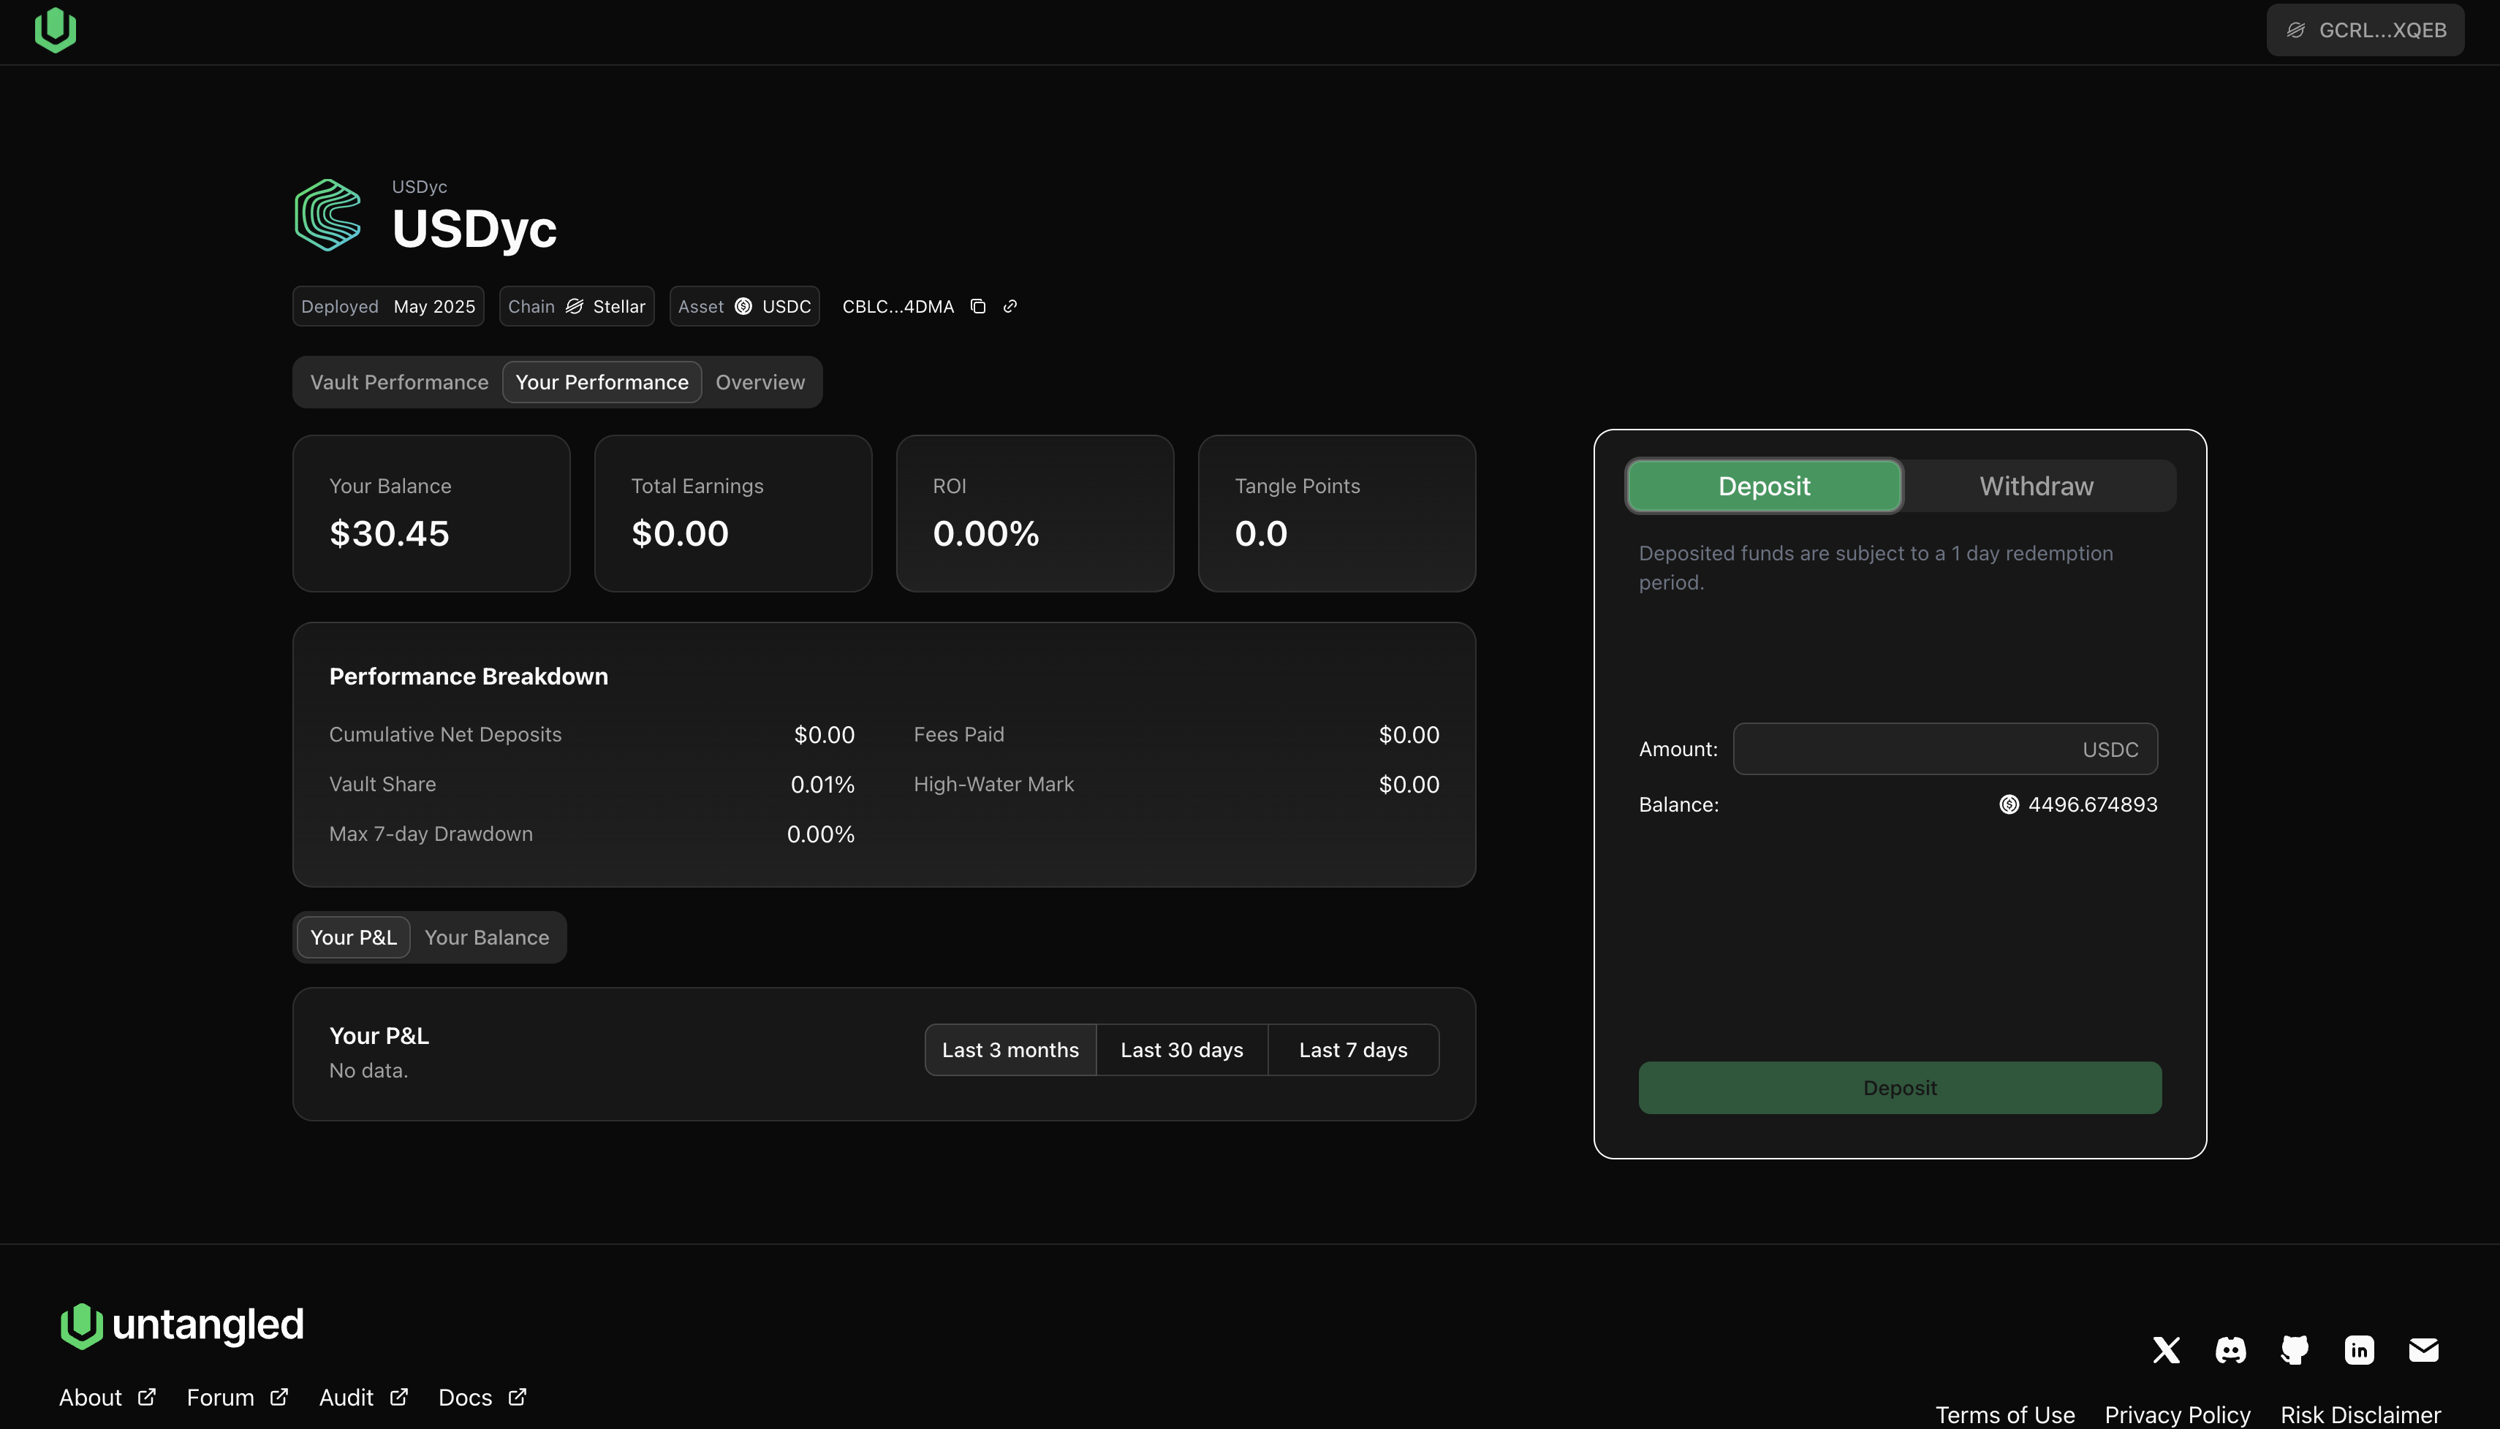Image resolution: width=2500 pixels, height=1429 pixels.
Task: Click the ROI 0.00% card
Action: (1035, 514)
